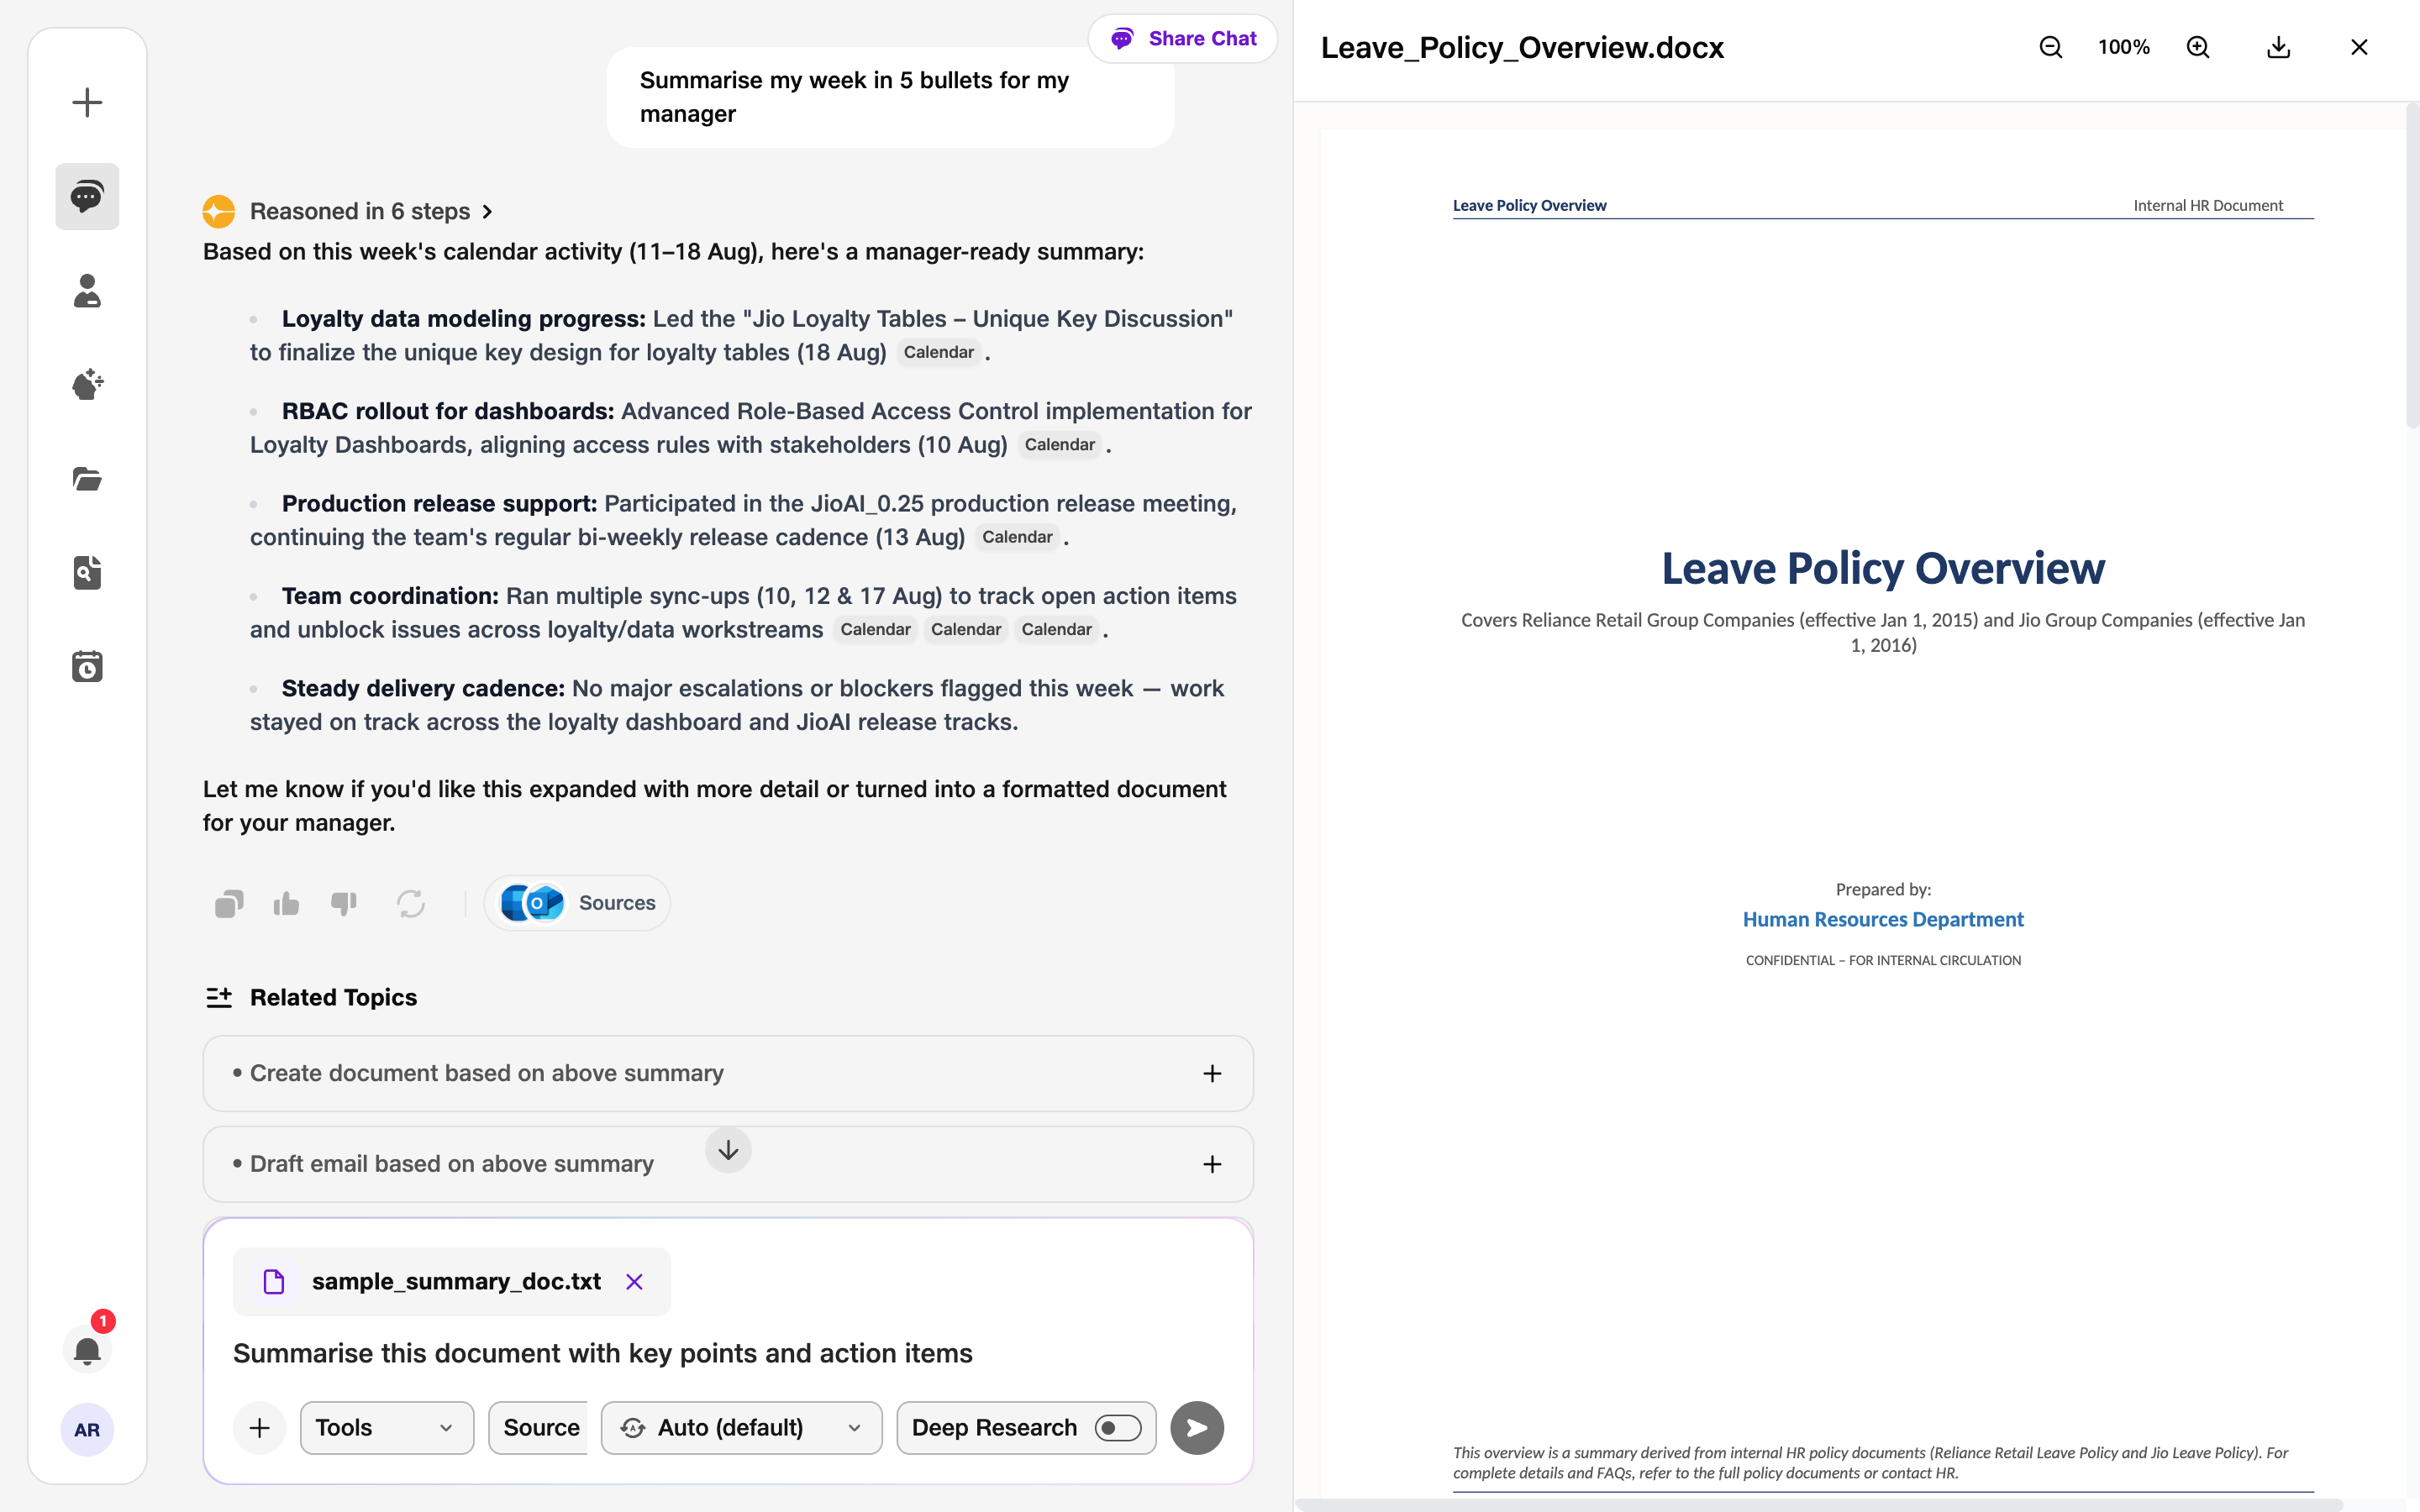Click the 'Related Topics' heading
2420x1512 pixels.
[333, 997]
